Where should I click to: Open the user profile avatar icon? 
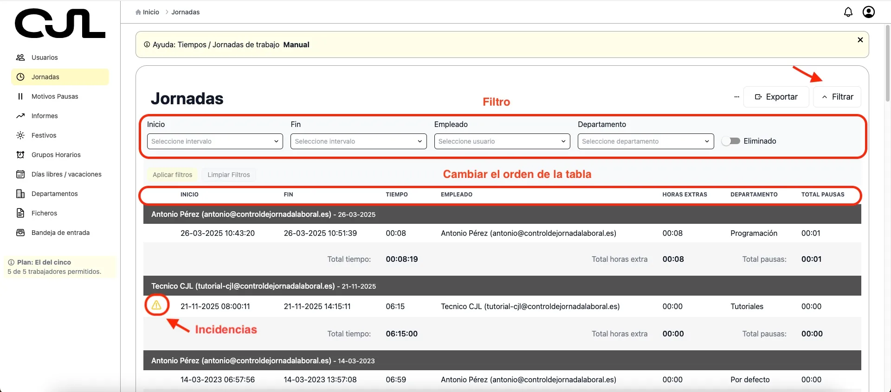[868, 12]
